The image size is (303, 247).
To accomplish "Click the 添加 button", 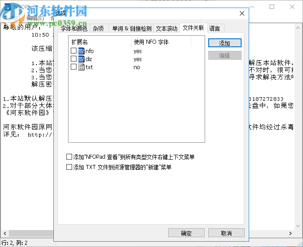I will click(225, 43).
